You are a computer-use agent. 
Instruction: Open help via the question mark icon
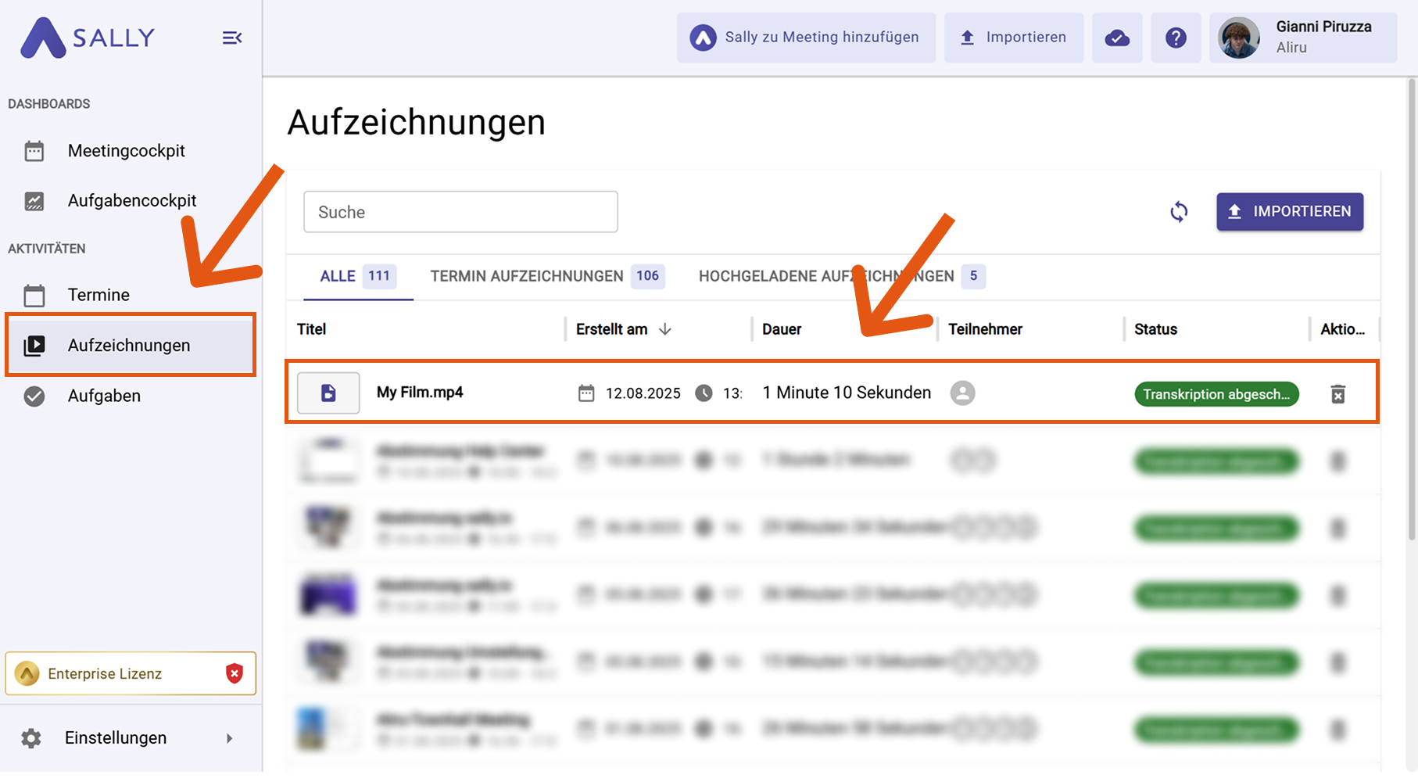[x=1176, y=38]
